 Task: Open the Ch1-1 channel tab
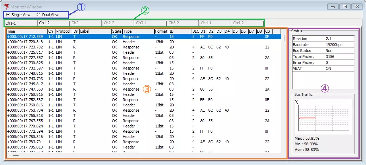[x=20, y=23]
